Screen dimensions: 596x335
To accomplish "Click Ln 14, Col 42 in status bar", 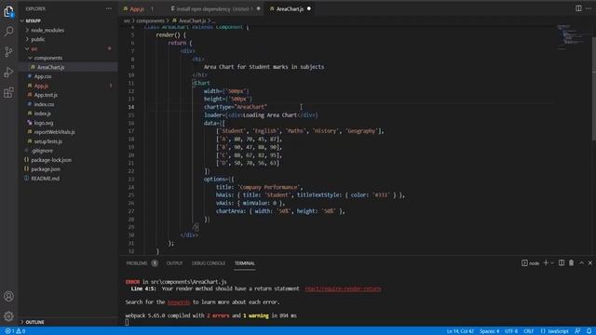I will click(460, 331).
